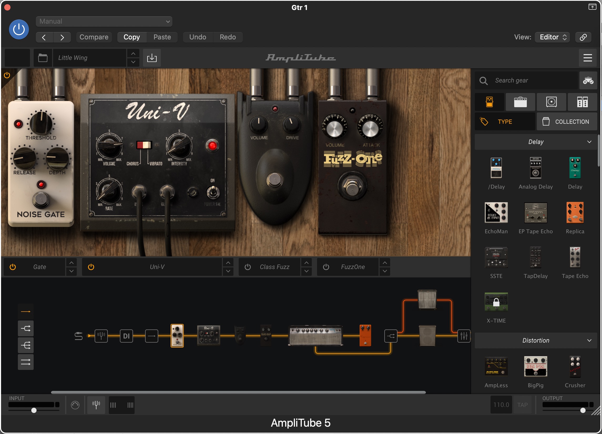The image size is (602, 434).
Task: Open the hamburger main menu
Action: pyautogui.click(x=588, y=58)
